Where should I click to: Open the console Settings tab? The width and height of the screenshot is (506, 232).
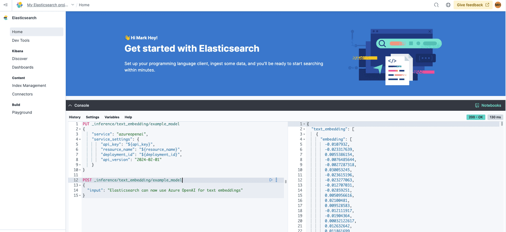pos(92,117)
